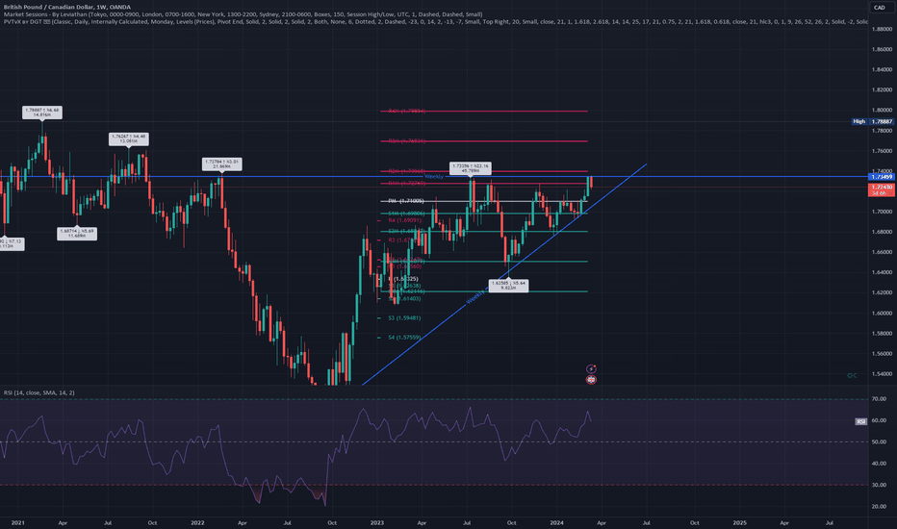
Task: Click the S3 (1.59481) support label
Action: 404,318
